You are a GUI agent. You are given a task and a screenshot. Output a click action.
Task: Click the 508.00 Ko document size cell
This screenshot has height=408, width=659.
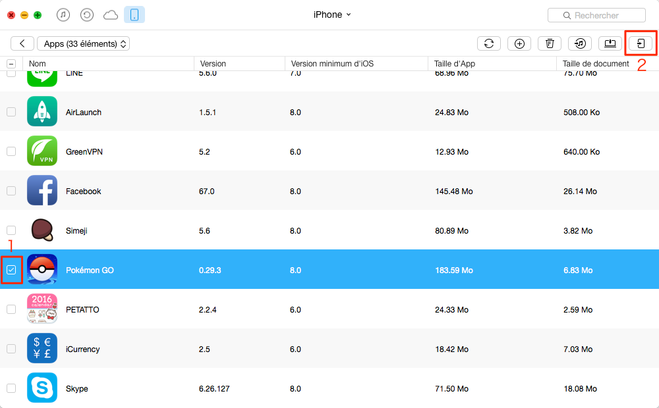coord(582,112)
